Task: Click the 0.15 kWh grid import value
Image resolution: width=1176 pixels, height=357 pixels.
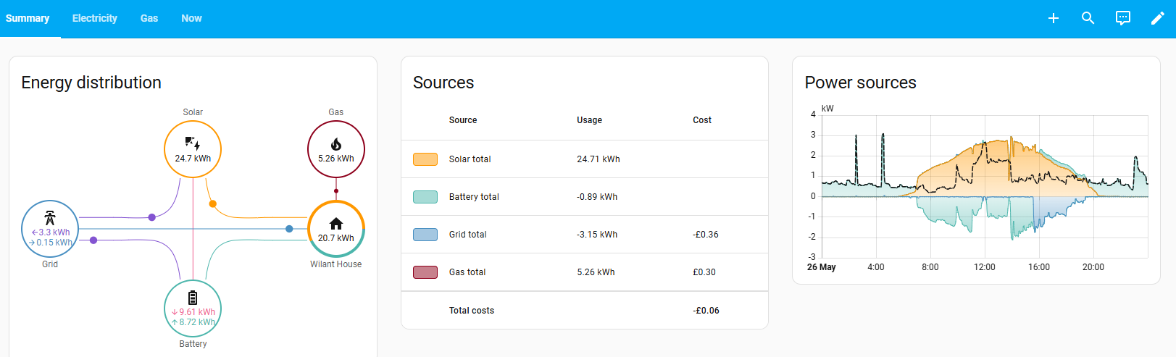Action: coord(51,243)
